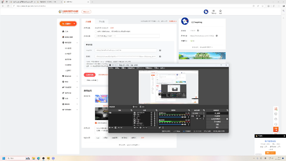Remove transition with minus icon in OBS
286x161 pixels.
click(200, 119)
